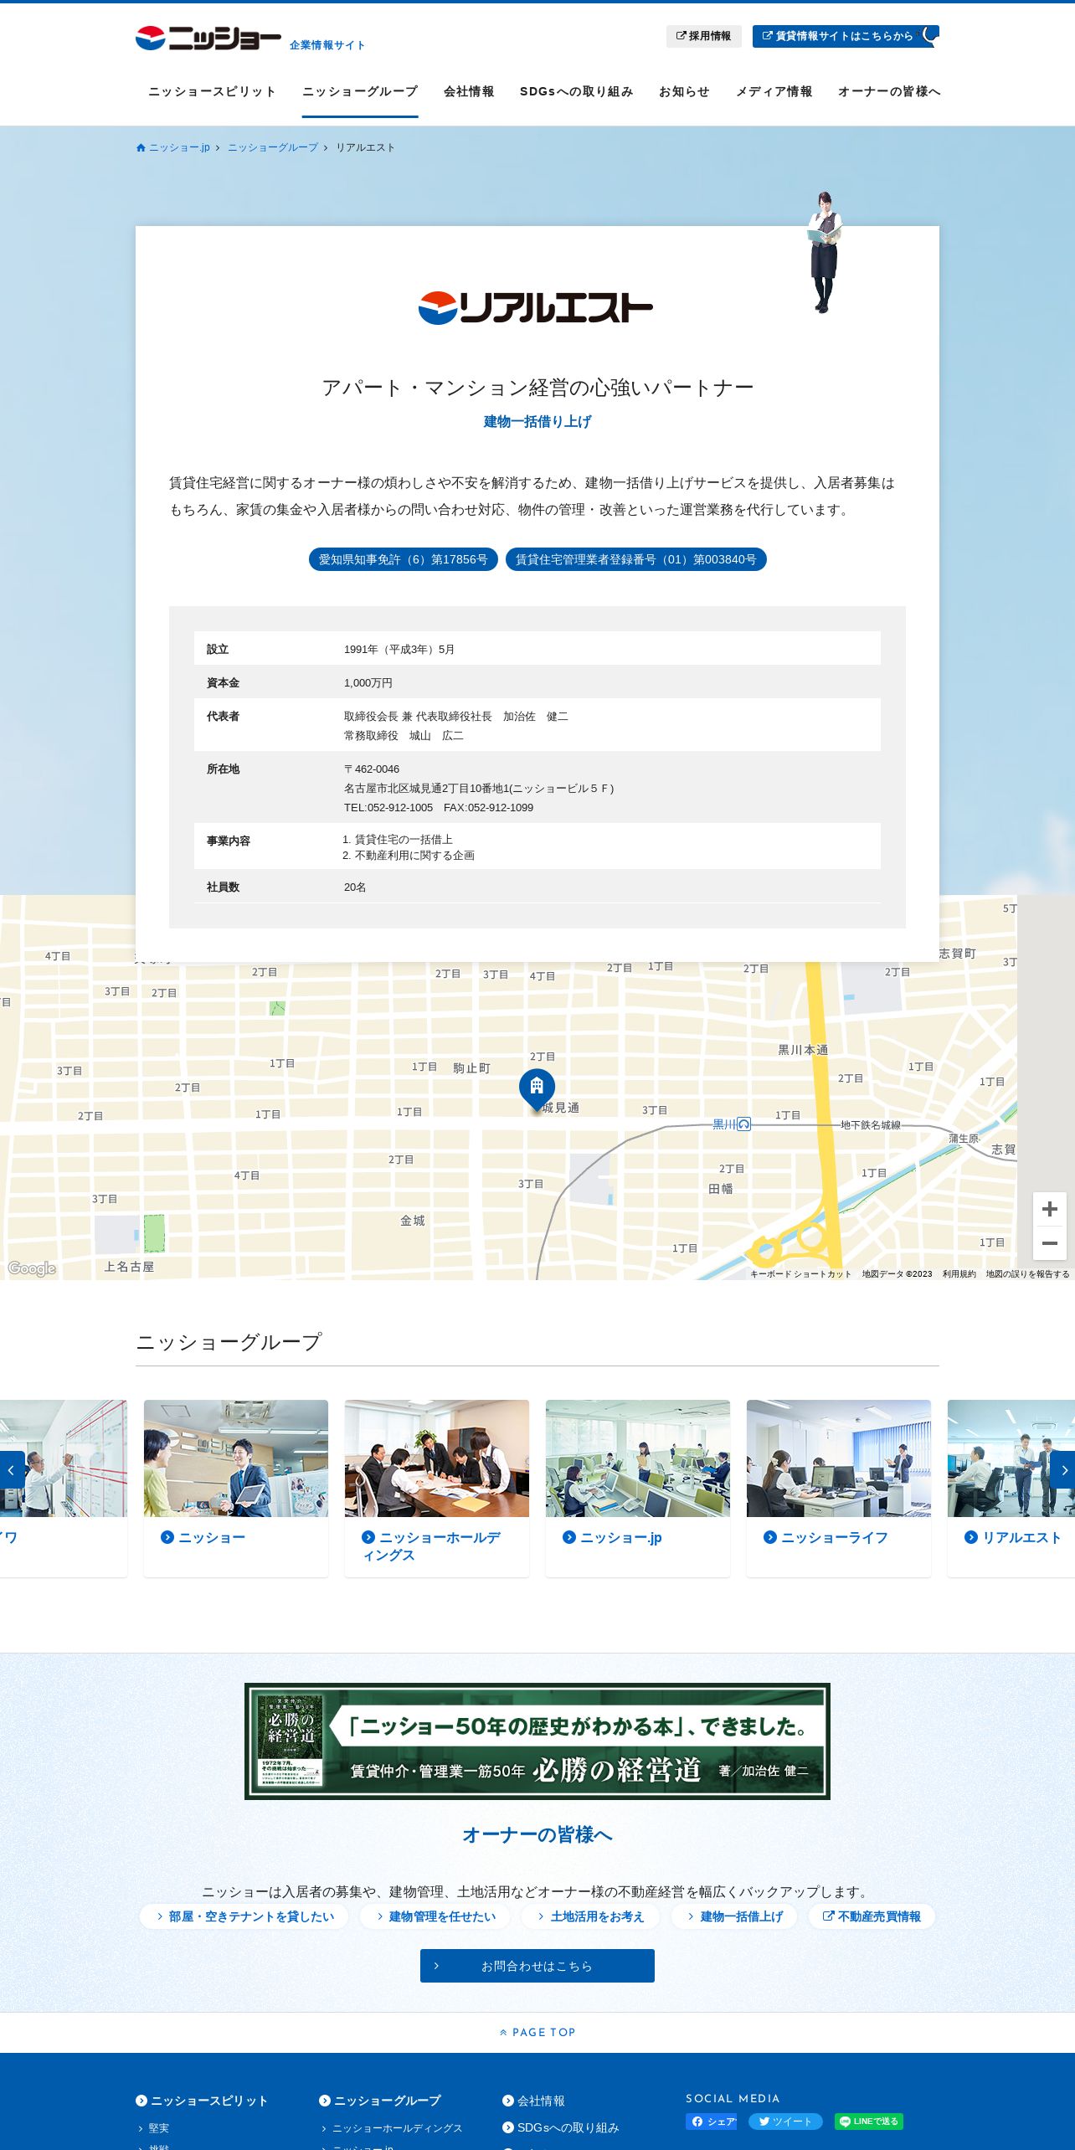
Task: Click the 黒川本通 label on the map
Action: (803, 1050)
